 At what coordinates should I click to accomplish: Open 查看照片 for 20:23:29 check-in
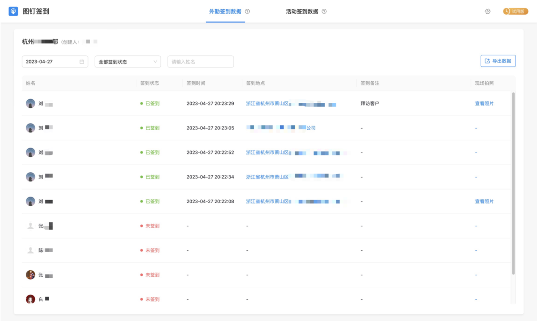coord(484,103)
